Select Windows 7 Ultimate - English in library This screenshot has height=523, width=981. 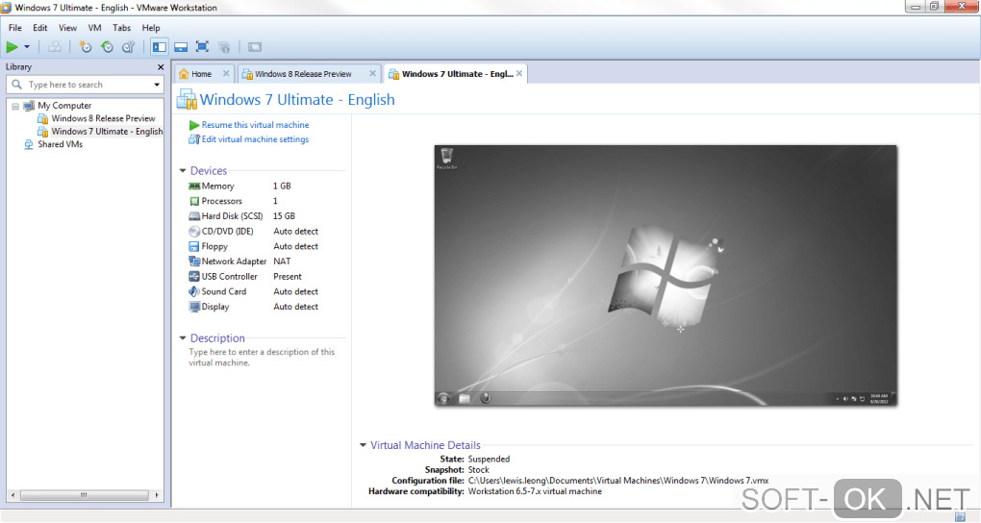(x=107, y=132)
